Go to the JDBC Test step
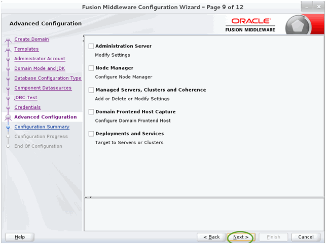Screen dimensions: 326x244 pos(26,98)
